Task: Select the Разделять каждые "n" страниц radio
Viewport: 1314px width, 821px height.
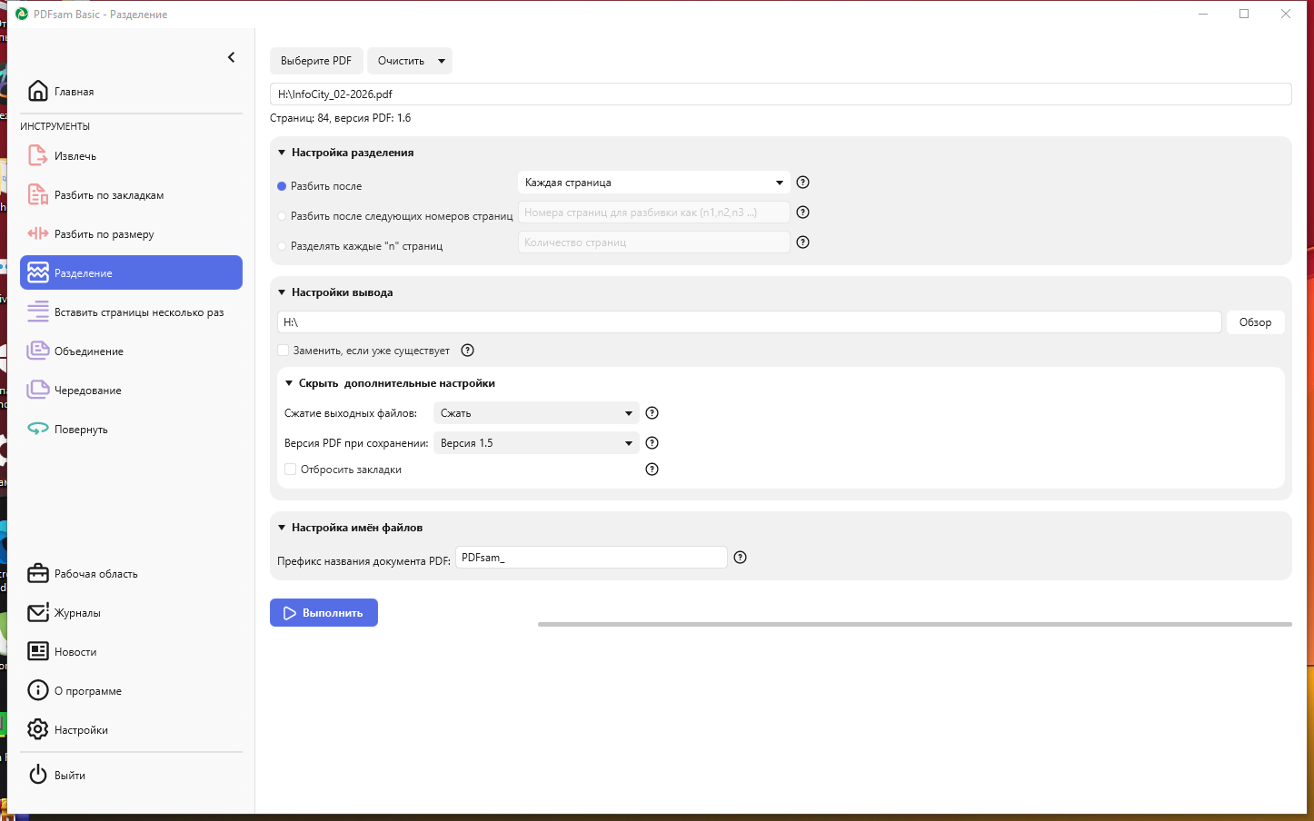Action: pos(282,246)
